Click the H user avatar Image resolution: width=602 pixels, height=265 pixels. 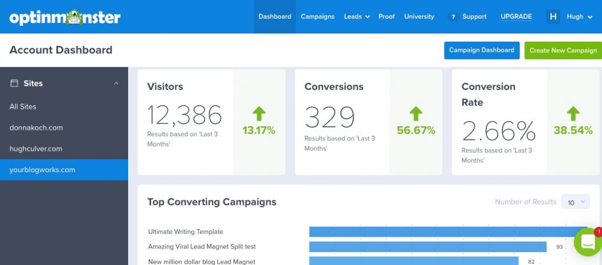(x=553, y=16)
